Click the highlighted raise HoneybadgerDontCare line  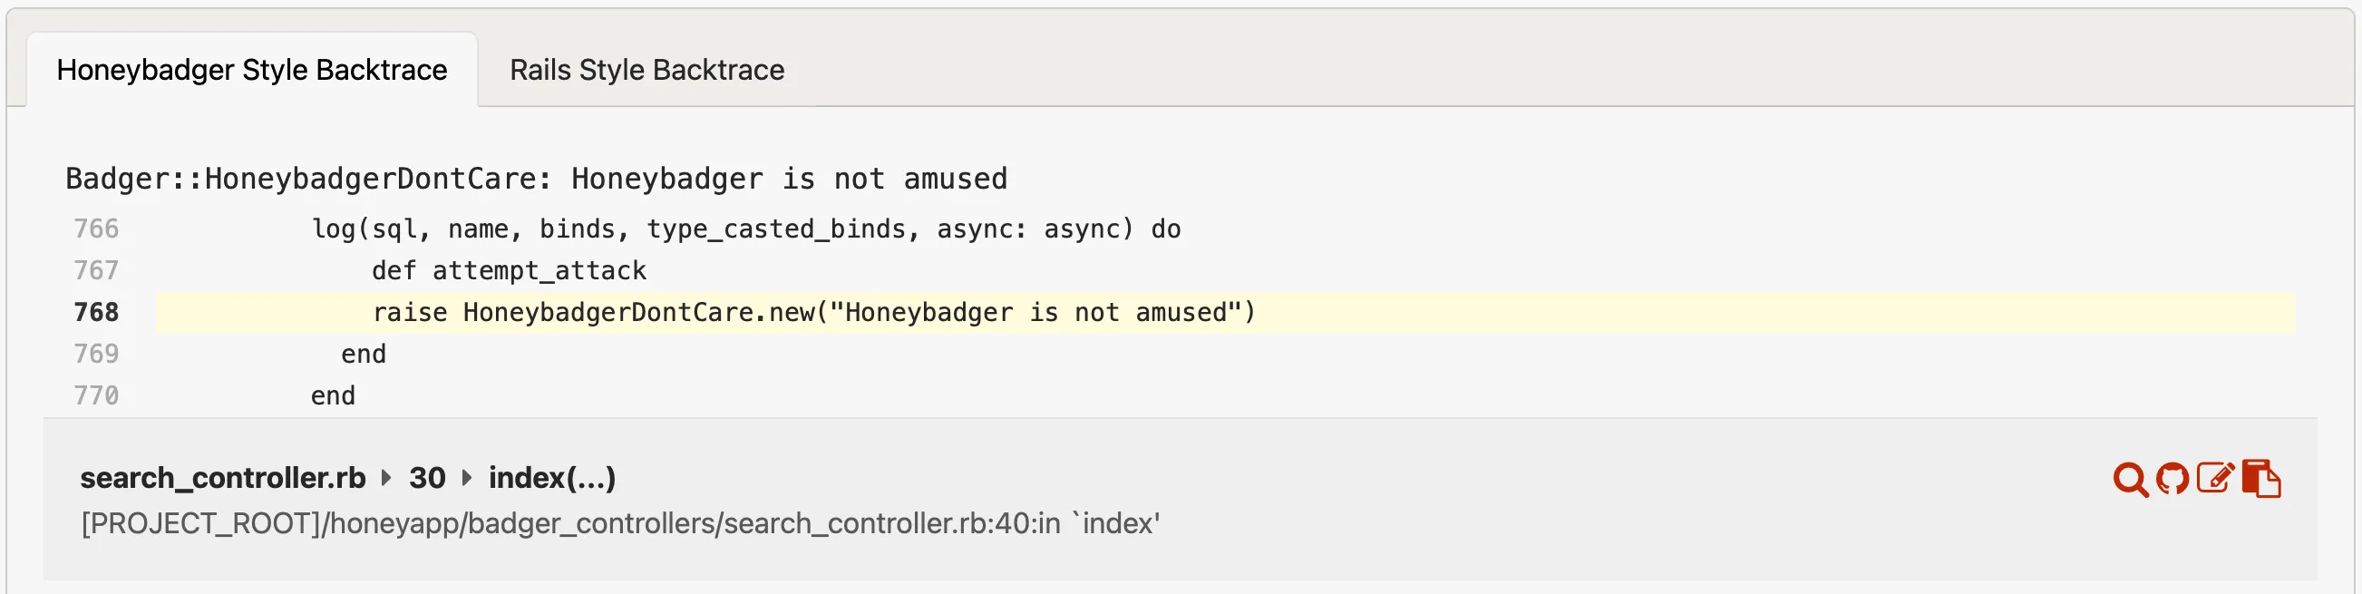point(813,313)
